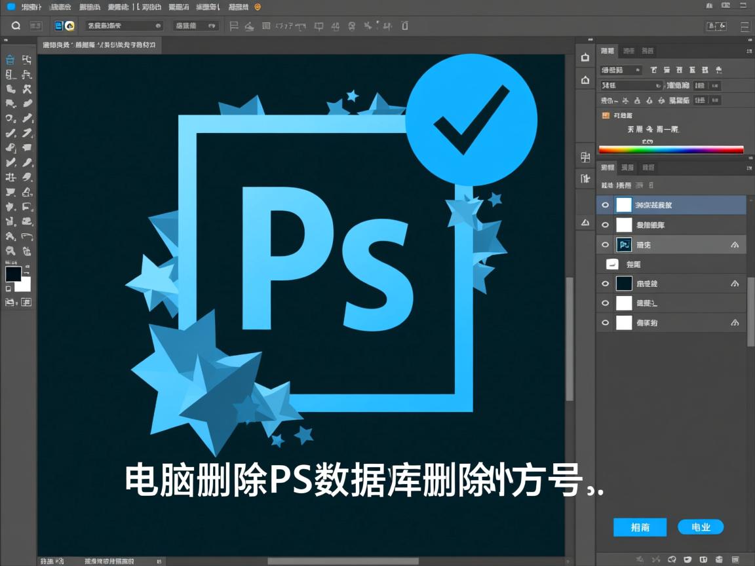
Task: Select the open document tab above canvas
Action: tap(99, 45)
